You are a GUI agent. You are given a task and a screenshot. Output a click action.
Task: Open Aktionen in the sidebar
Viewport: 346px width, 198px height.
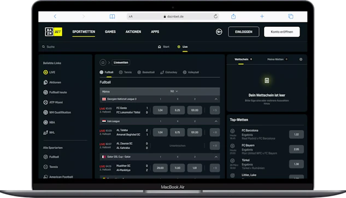(x=52, y=82)
